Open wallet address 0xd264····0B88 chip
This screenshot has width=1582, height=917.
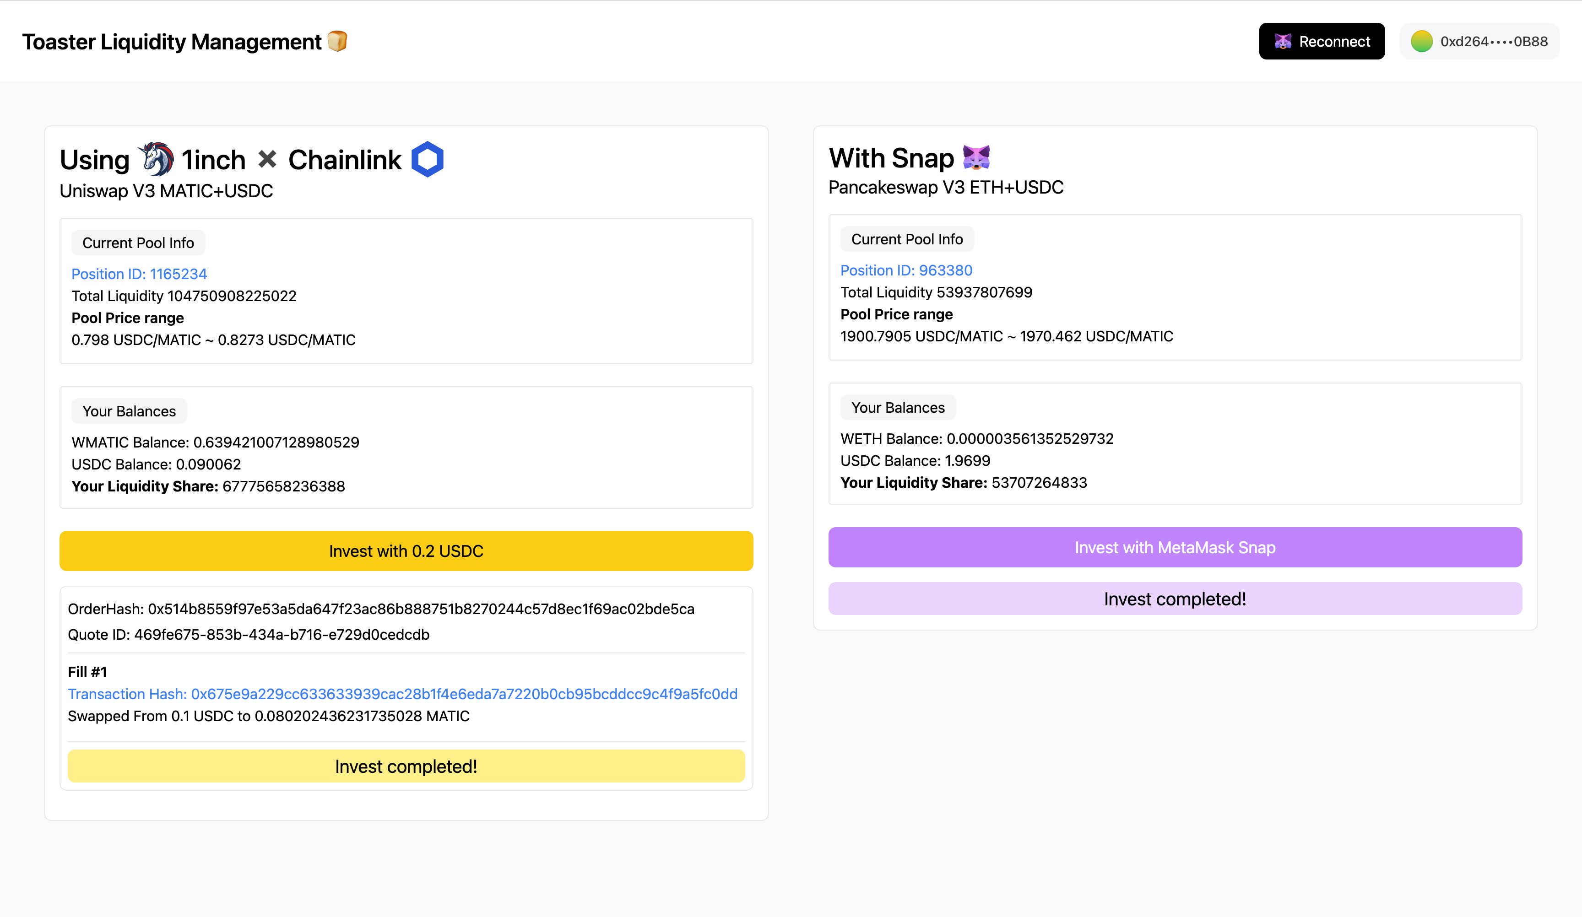(x=1479, y=42)
